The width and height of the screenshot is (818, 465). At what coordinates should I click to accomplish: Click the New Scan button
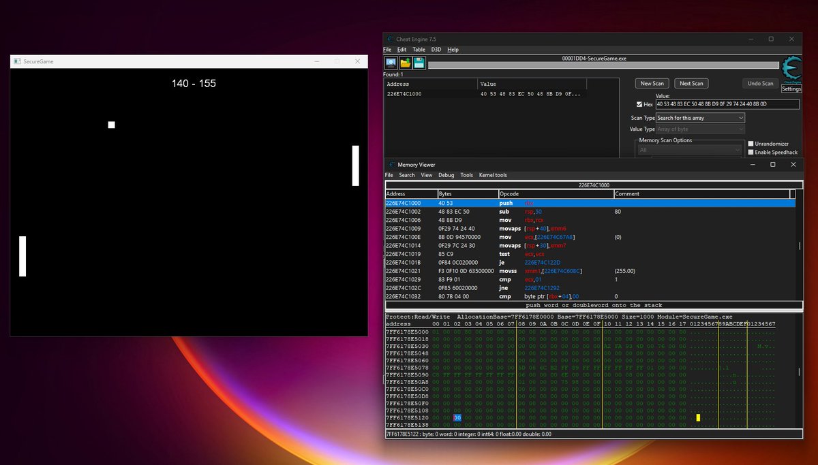[652, 83]
